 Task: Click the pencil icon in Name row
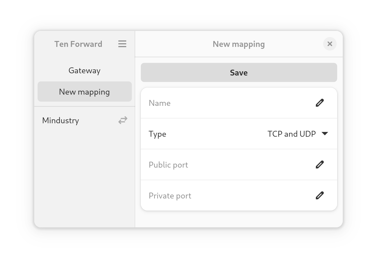(320, 103)
